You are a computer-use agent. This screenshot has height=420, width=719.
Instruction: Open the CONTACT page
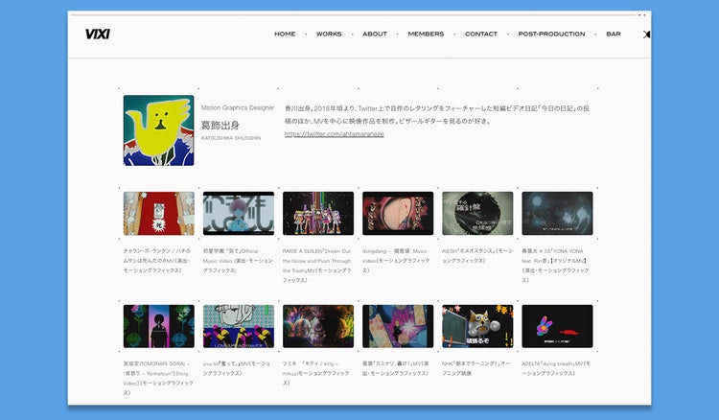[481, 34]
